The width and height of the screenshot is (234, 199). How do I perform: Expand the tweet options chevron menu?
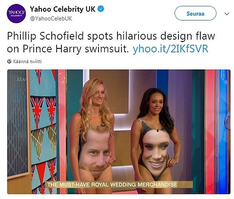(x=227, y=14)
